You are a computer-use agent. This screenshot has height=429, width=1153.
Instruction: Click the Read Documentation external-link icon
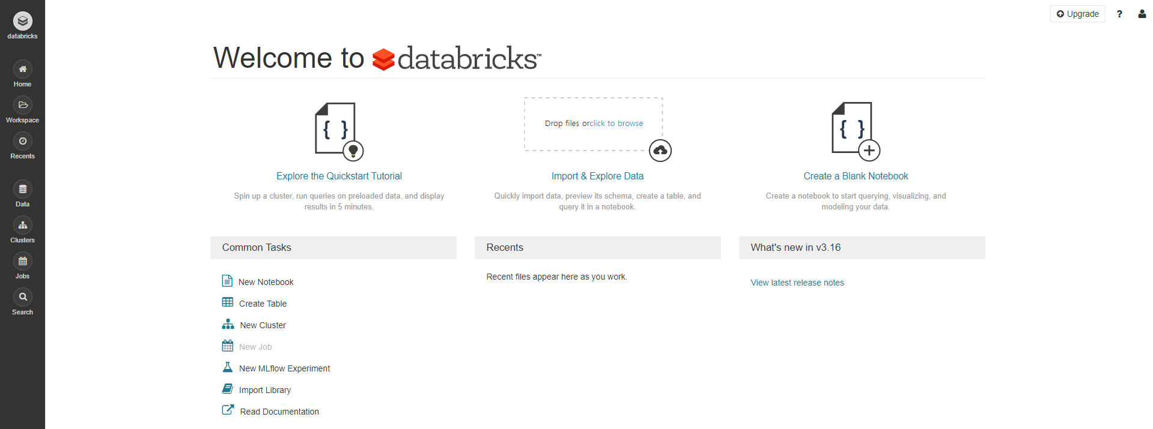pos(228,410)
